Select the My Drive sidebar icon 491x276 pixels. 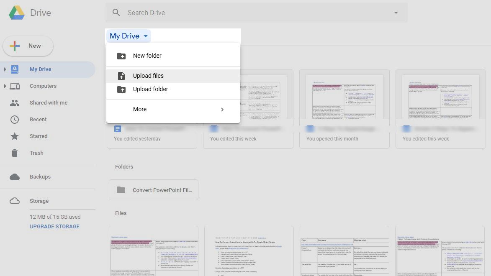coord(14,69)
